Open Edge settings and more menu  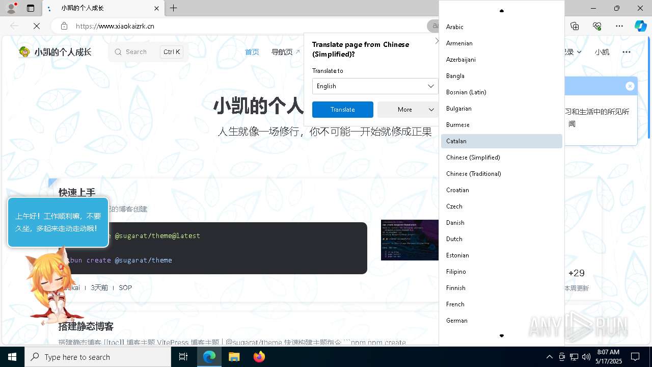[x=619, y=26]
